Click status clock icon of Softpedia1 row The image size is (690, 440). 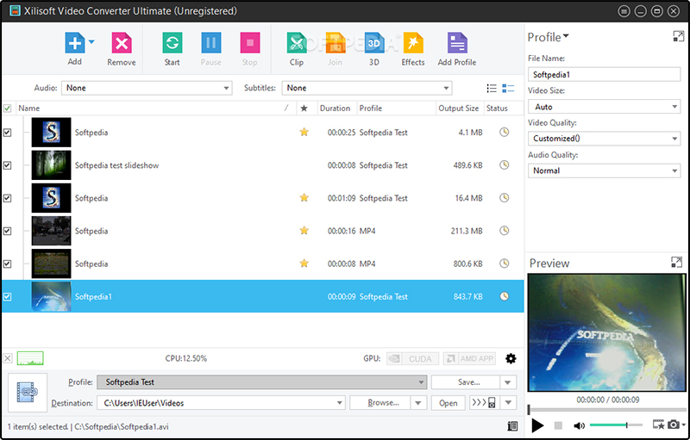pos(505,296)
